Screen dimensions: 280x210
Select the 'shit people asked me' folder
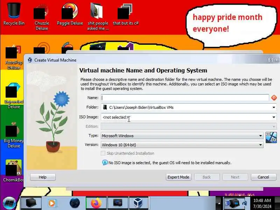(x=98, y=17)
